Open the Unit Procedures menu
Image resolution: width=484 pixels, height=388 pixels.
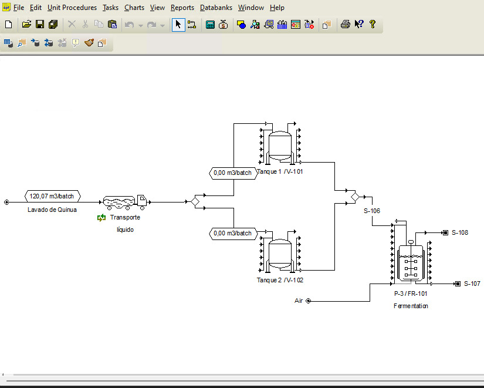72,8
